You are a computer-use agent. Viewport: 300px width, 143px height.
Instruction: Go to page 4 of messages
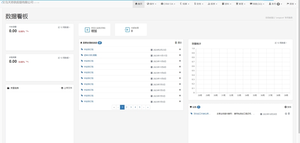[x=135, y=107]
